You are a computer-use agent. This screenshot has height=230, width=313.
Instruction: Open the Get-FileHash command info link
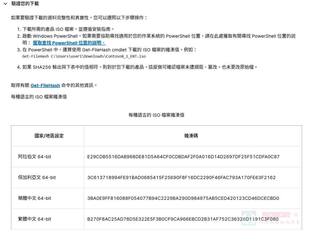(x=45, y=86)
